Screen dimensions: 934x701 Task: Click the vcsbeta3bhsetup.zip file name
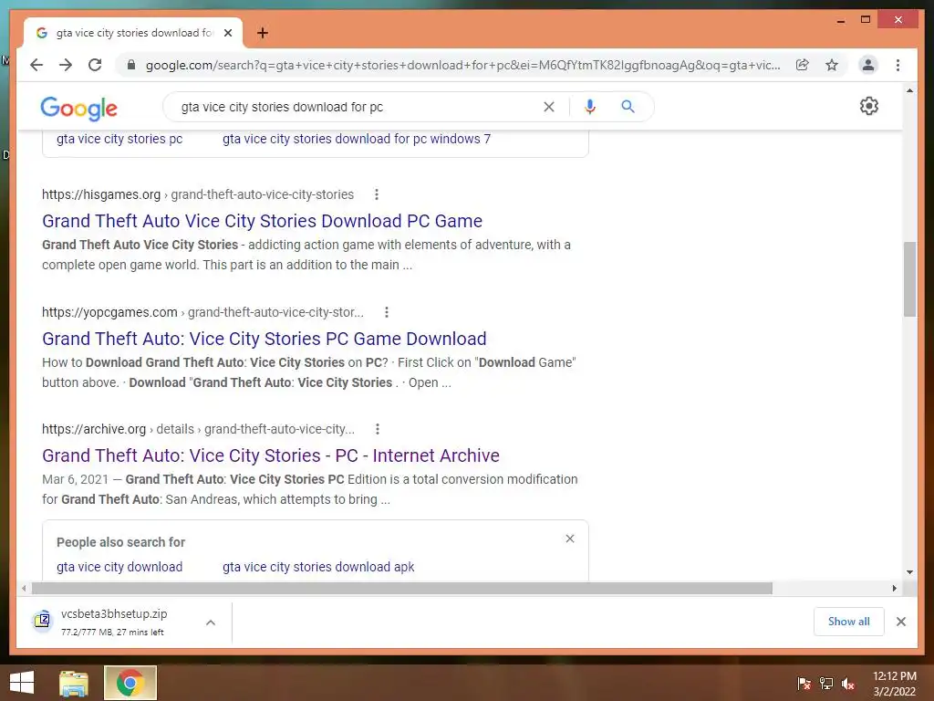point(114,613)
